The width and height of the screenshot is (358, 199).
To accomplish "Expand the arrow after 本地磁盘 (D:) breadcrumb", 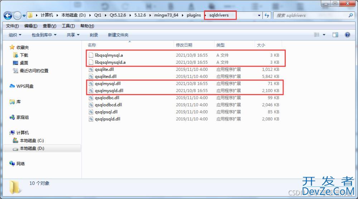I will coord(90,15).
